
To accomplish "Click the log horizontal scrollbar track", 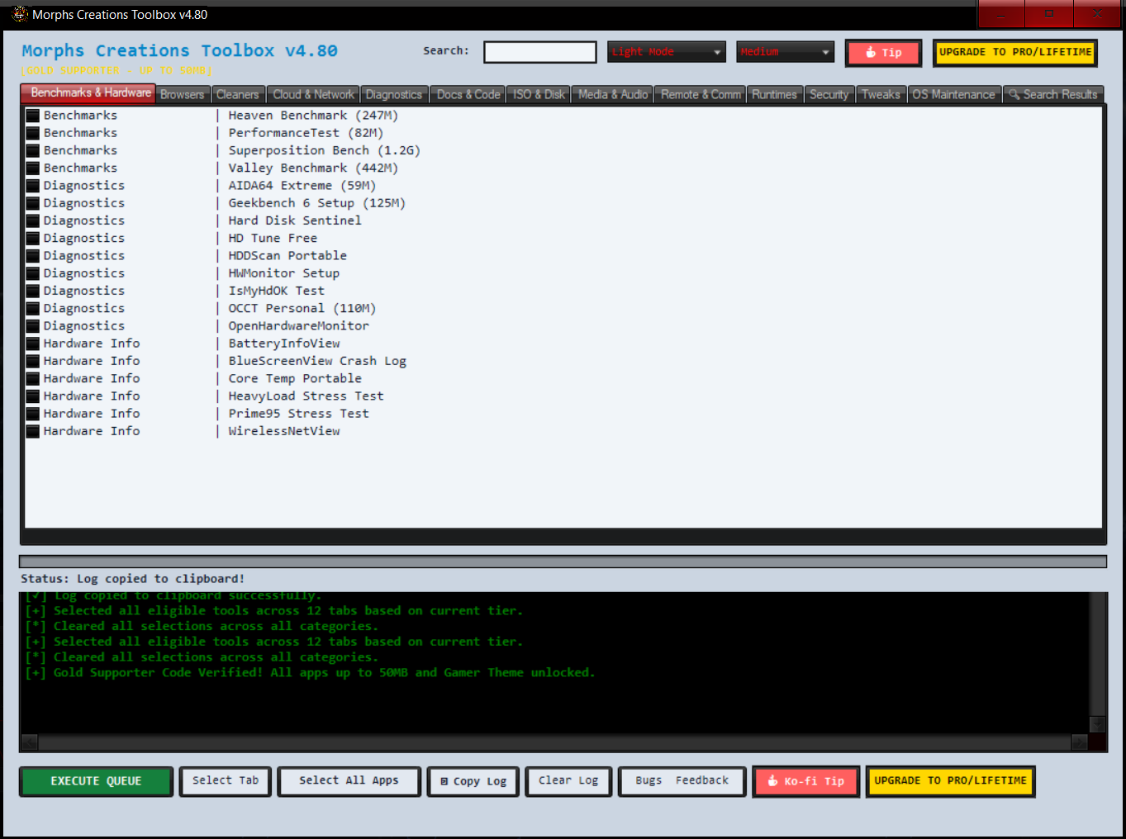I will (x=554, y=742).
